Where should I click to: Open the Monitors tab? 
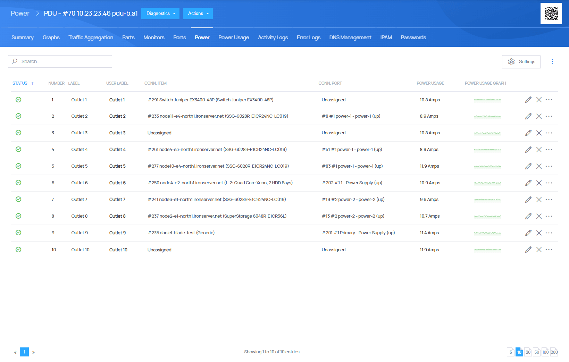pyautogui.click(x=154, y=37)
